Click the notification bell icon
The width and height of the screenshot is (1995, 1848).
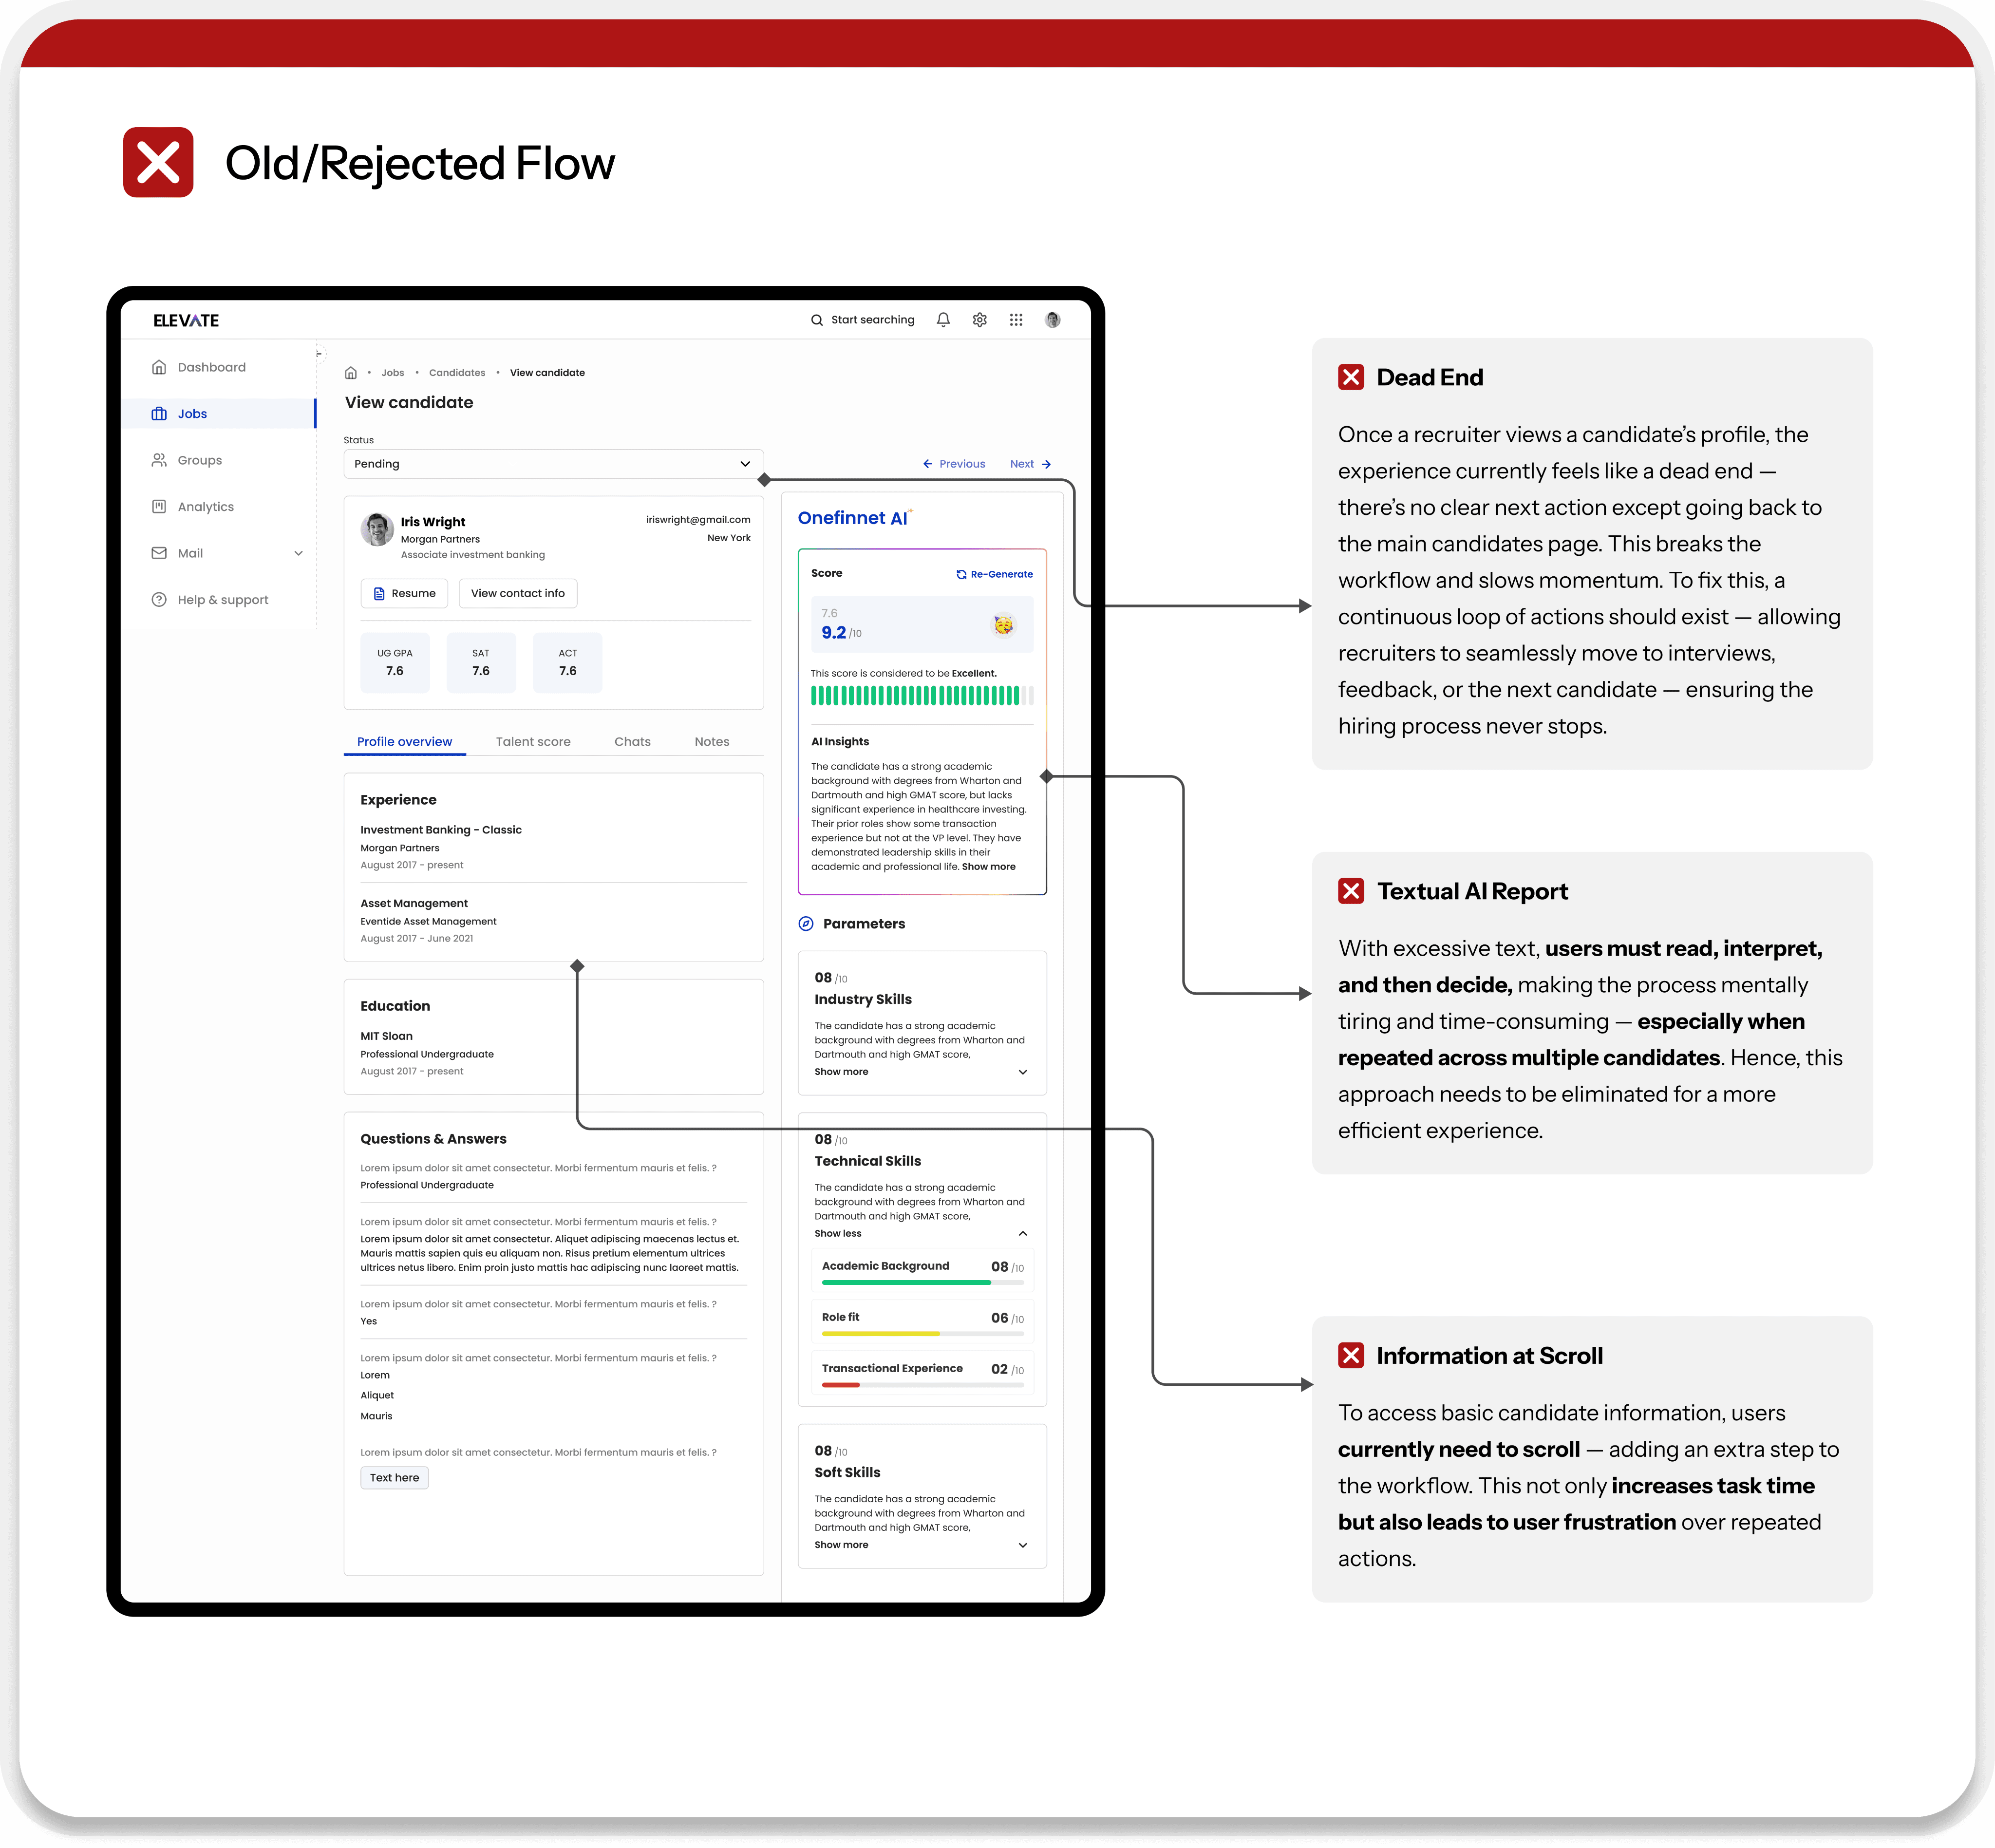943,320
